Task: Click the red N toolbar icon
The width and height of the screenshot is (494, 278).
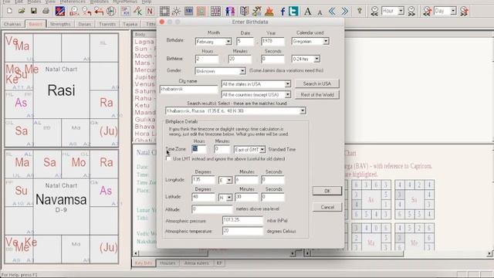Action: click(150, 12)
